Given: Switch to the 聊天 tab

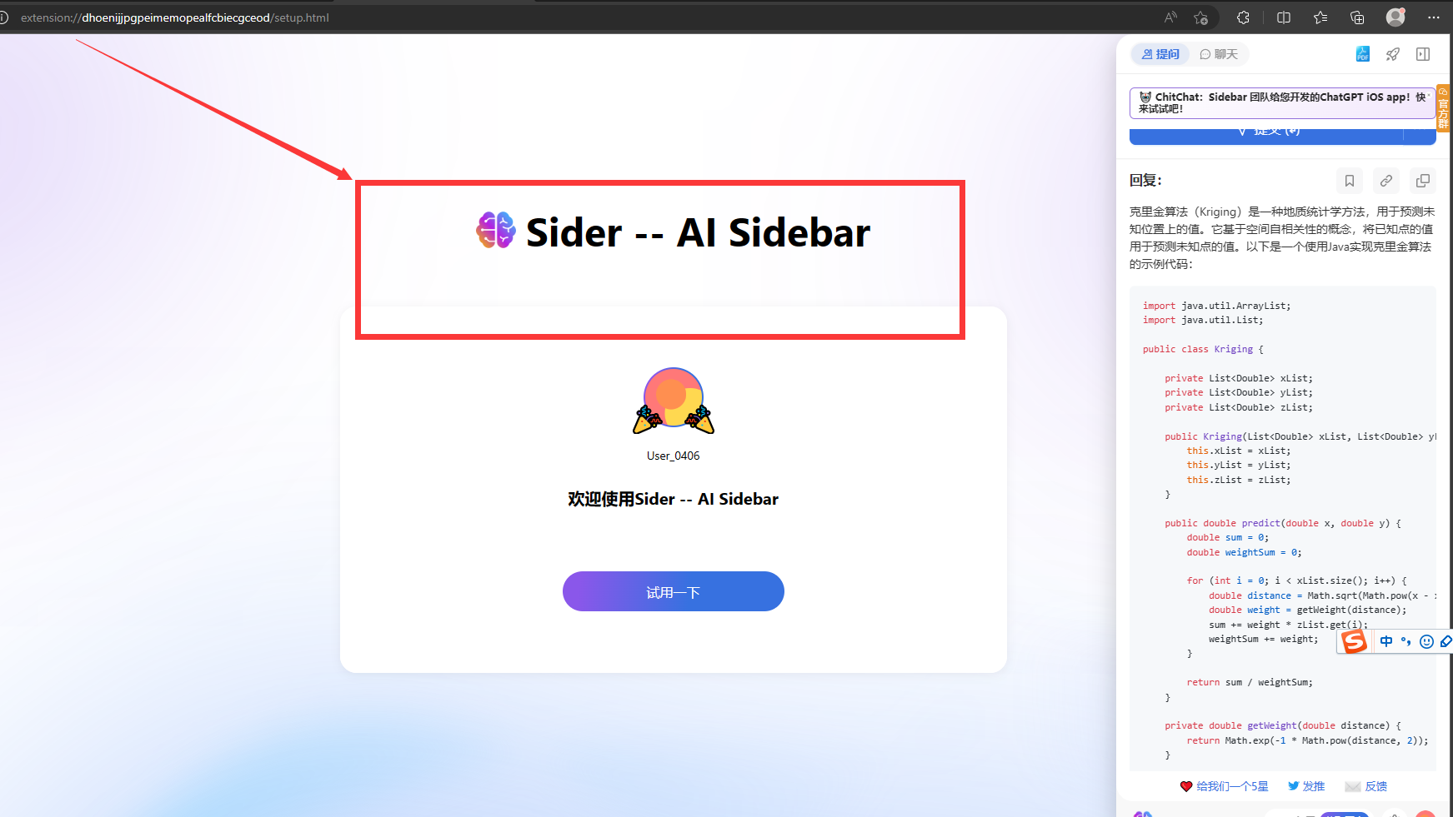Looking at the screenshot, I should point(1219,54).
